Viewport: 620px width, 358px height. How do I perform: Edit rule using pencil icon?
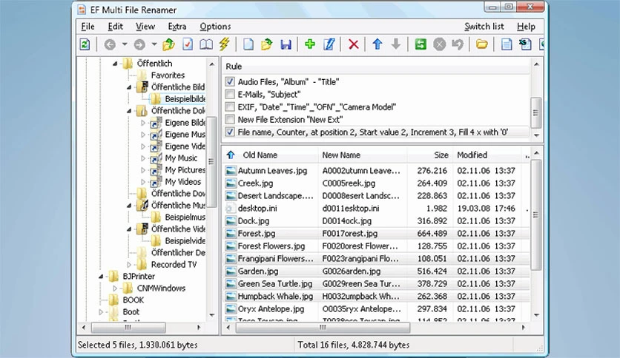(x=329, y=44)
